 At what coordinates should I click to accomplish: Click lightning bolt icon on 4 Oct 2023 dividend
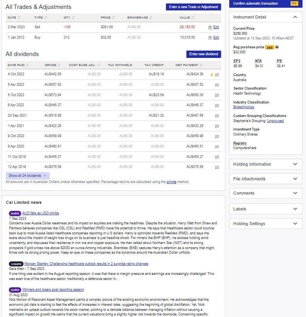click(212, 75)
